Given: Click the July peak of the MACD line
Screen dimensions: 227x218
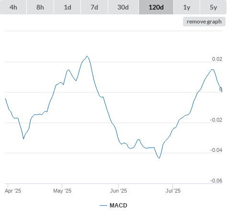Looking at the screenshot, I should pyautogui.click(x=212, y=69).
